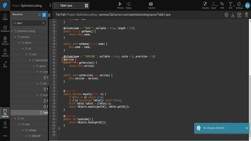This screenshot has height=141, width=251.
Task: Select the Table1.java file tab
Action: [x=67, y=6]
